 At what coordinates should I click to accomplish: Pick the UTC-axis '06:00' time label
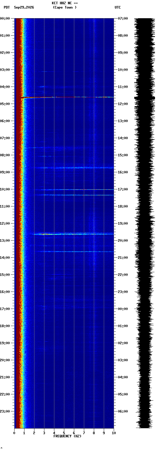(123, 411)
